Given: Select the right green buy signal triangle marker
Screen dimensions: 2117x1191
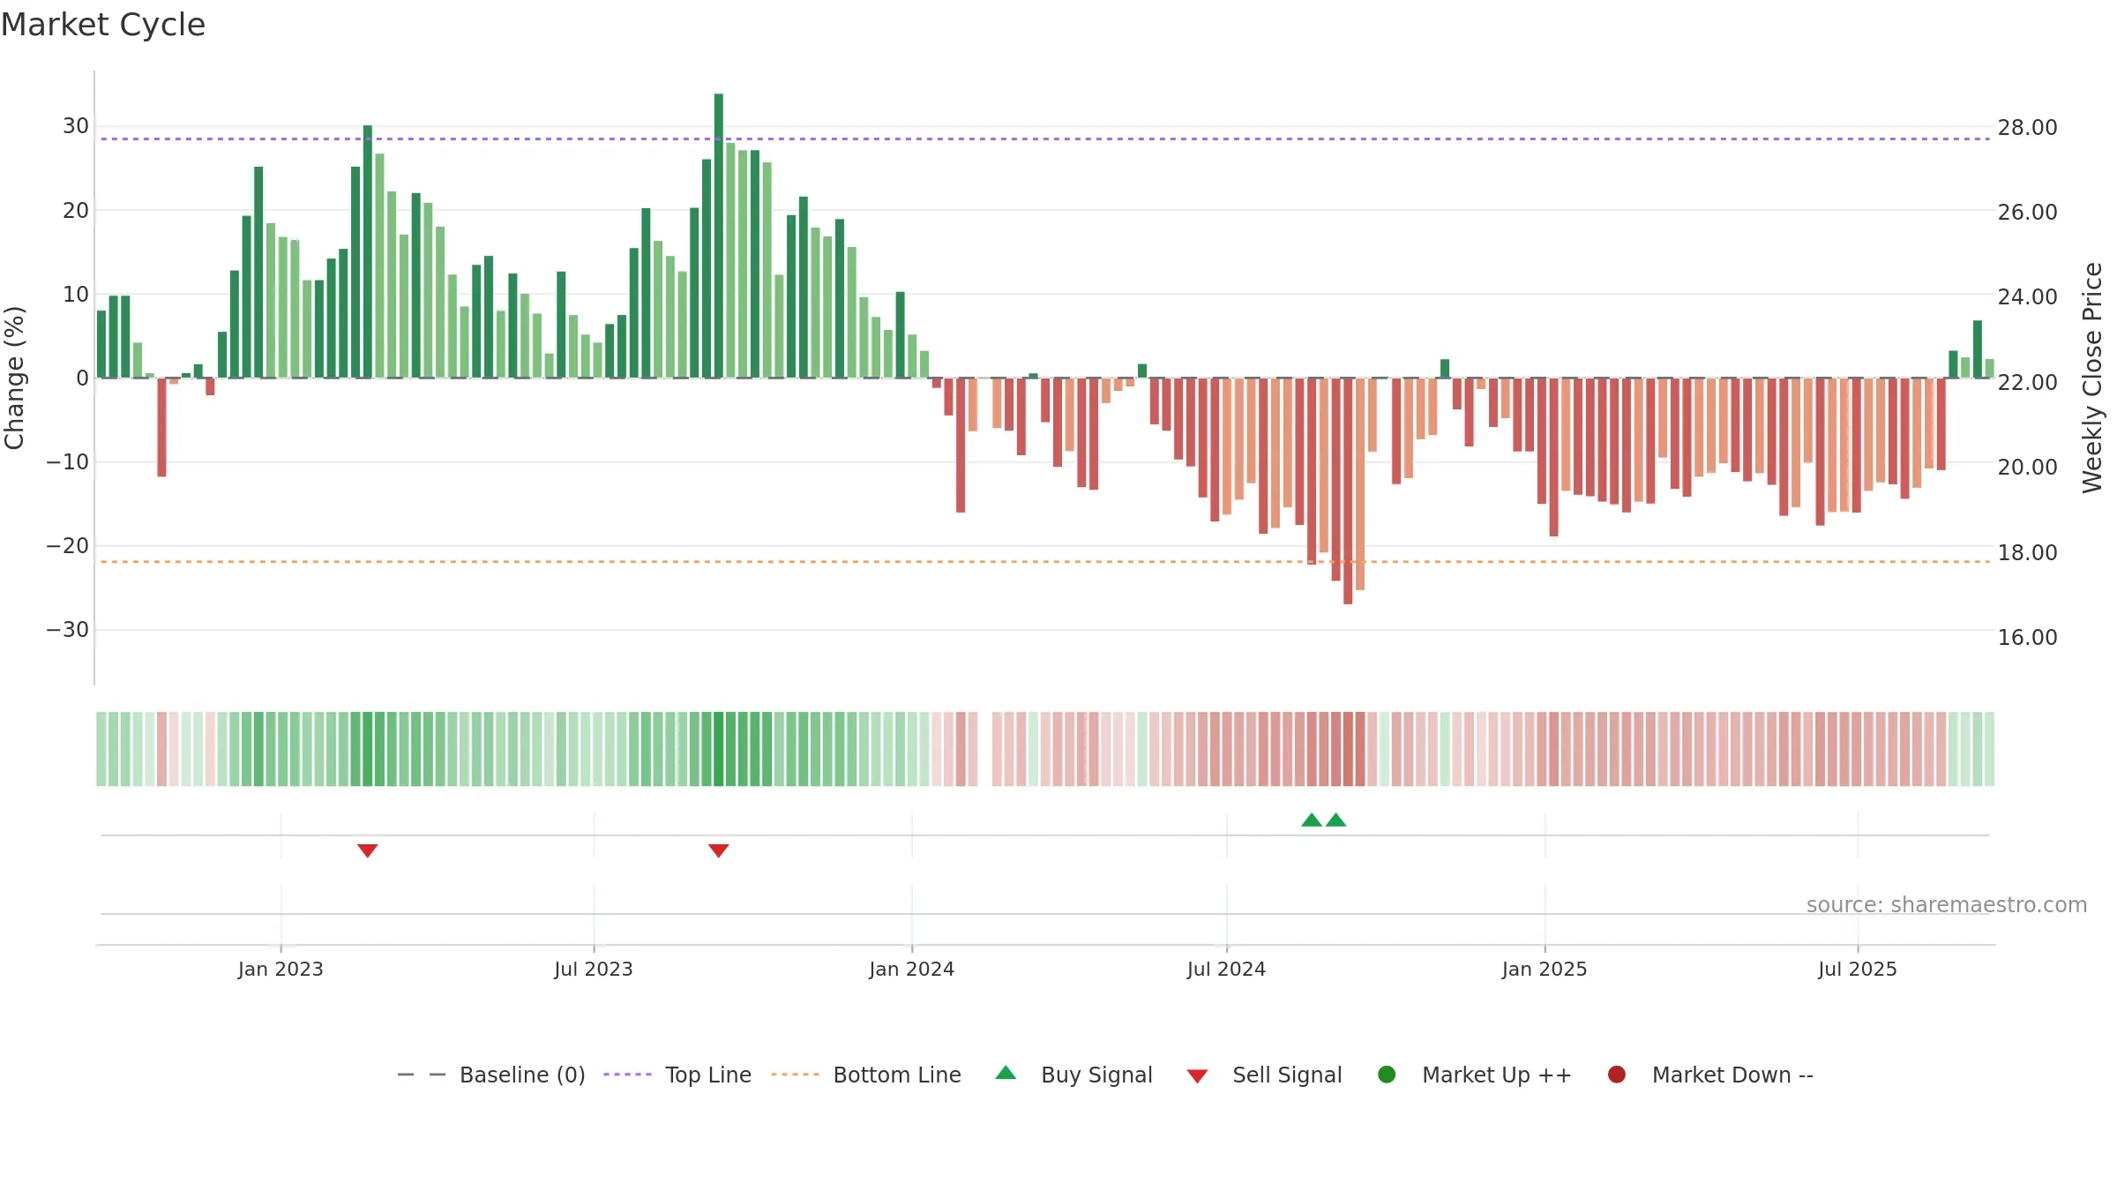Looking at the screenshot, I should click(x=1336, y=820).
